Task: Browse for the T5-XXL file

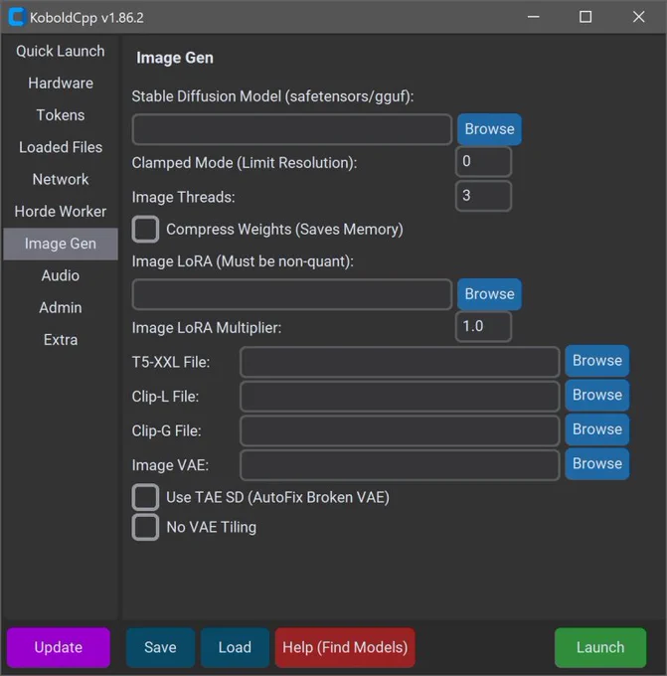Action: click(597, 361)
